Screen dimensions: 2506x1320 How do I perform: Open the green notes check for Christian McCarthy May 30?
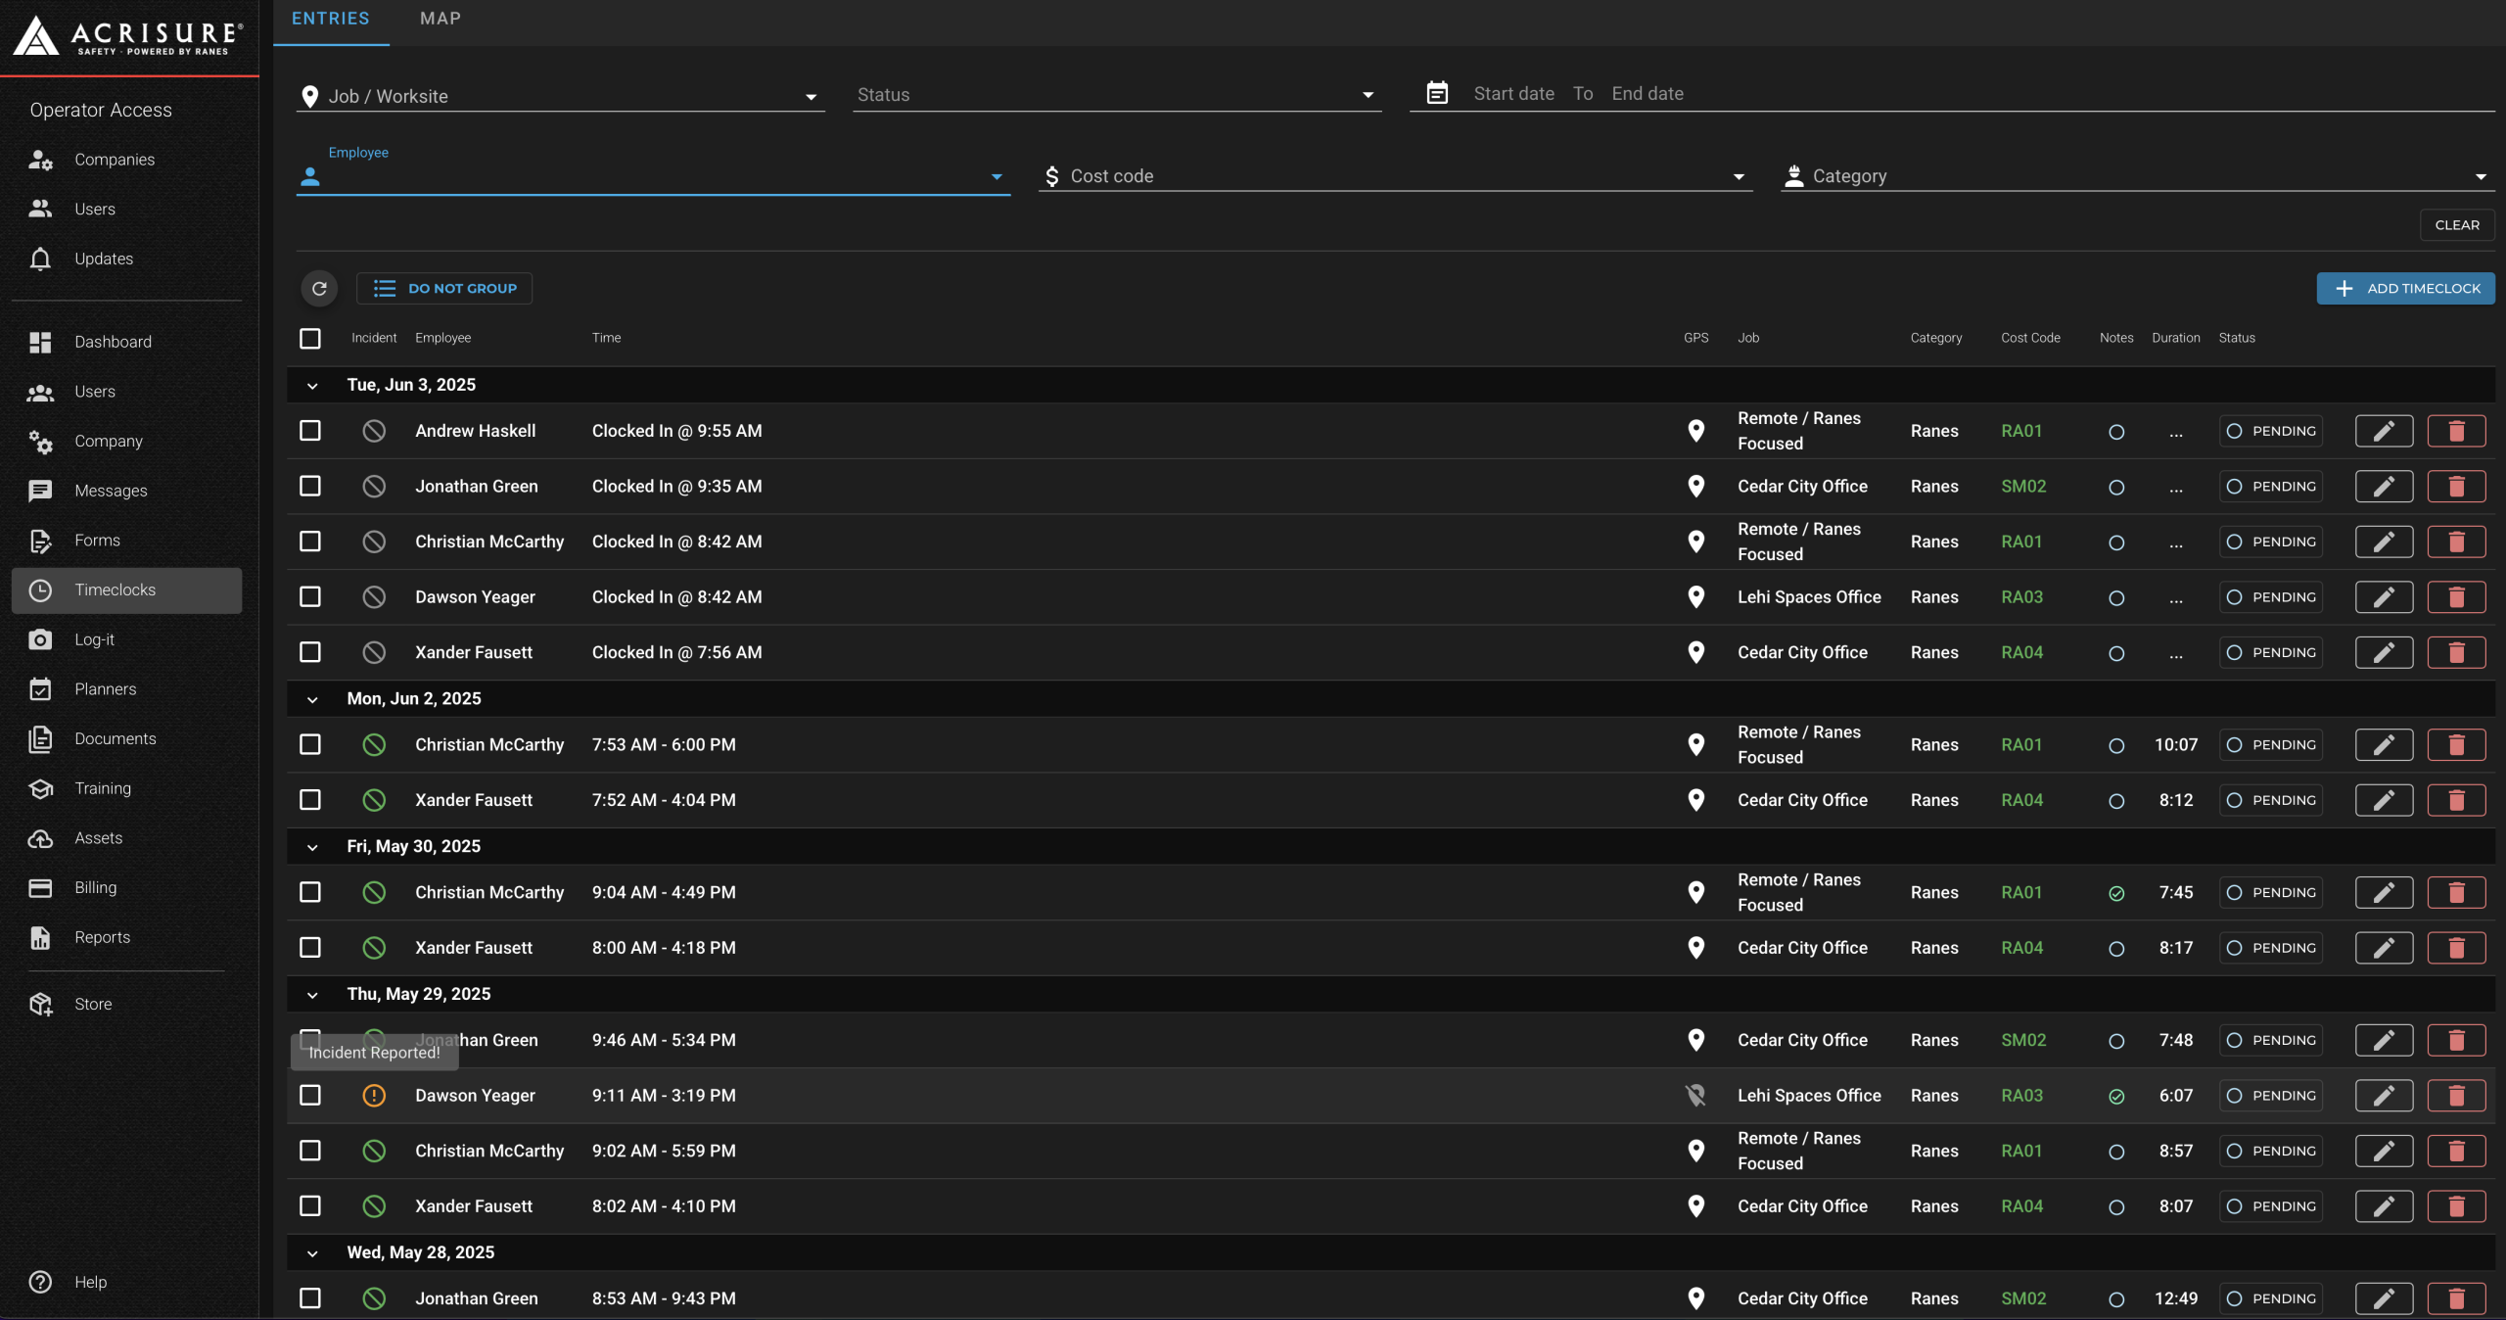2116,893
